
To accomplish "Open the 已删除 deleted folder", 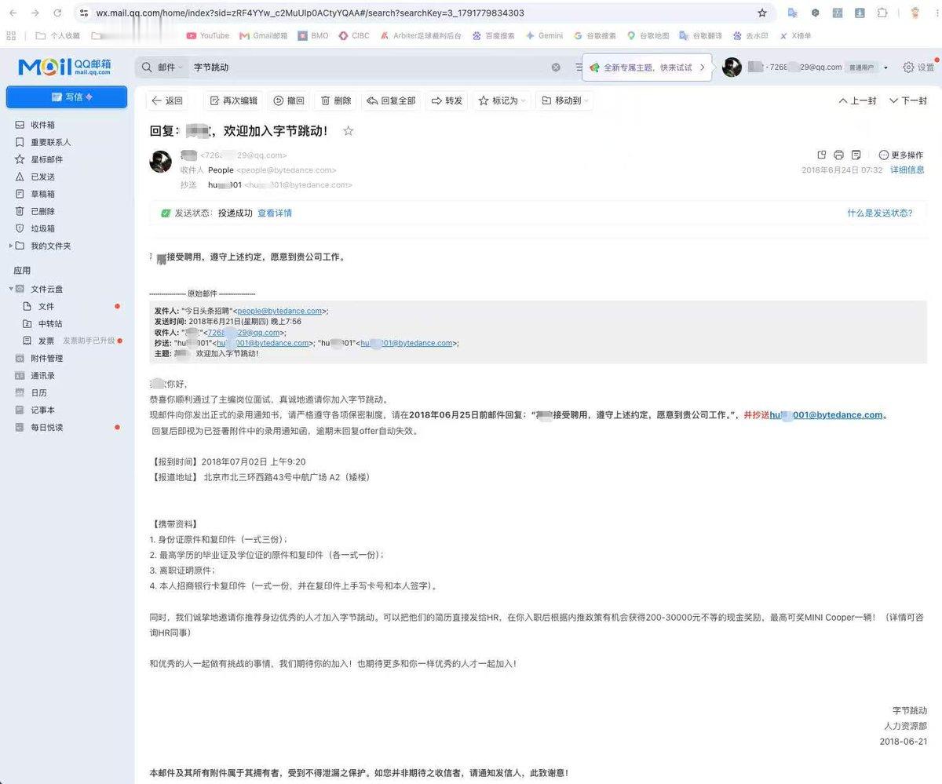I will 42,211.
